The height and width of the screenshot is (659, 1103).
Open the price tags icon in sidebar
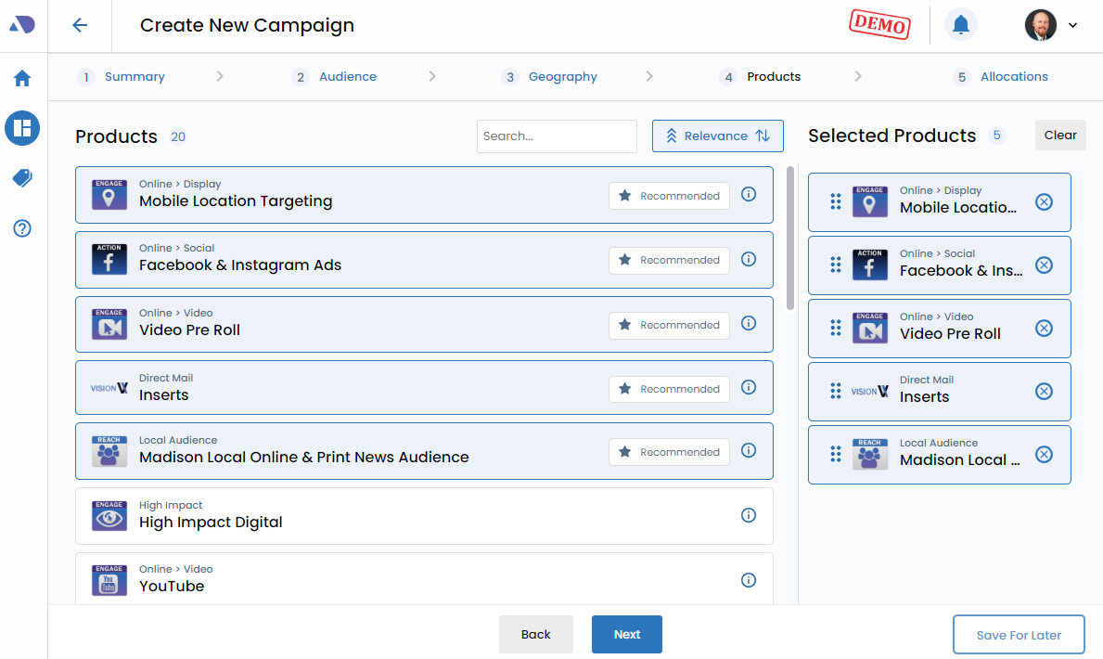[x=22, y=178]
